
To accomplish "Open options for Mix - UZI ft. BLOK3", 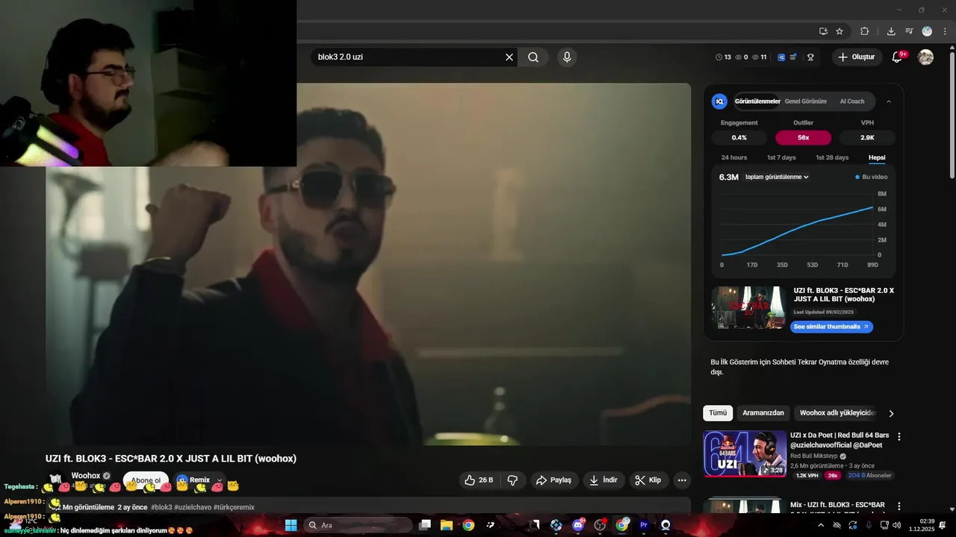I will pos(898,506).
